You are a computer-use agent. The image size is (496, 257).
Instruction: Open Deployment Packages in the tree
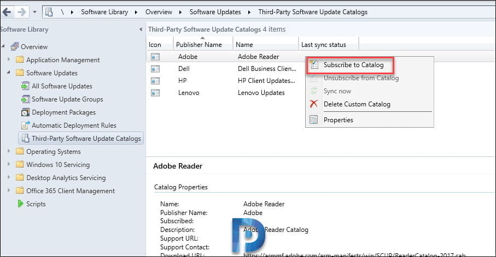click(x=63, y=112)
